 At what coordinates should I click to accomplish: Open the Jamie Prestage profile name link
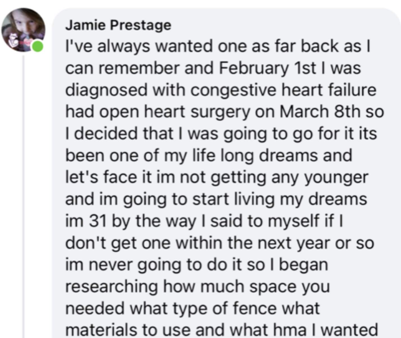pos(118,25)
